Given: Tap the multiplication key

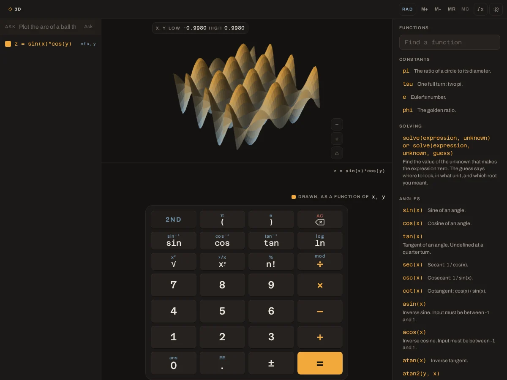Looking at the screenshot, I should [320, 285].
